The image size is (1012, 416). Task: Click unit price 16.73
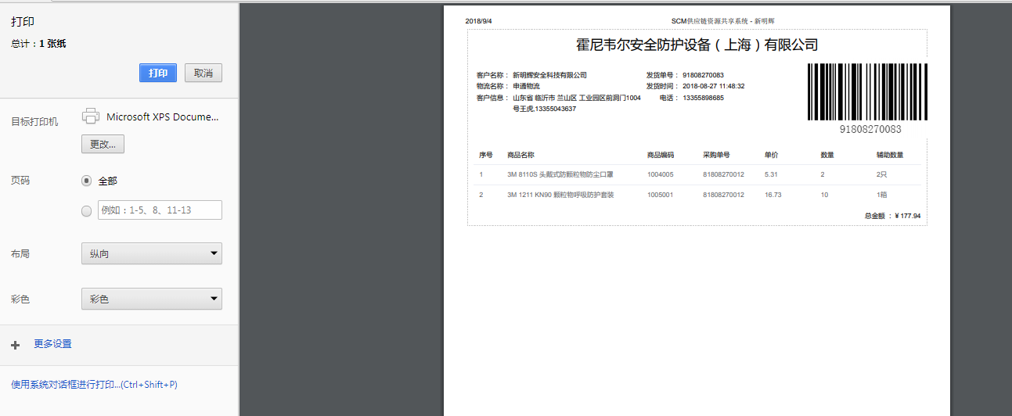[x=773, y=195]
